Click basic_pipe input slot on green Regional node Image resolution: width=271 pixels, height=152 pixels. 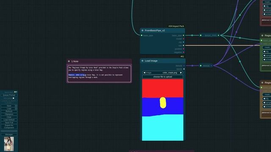(x=262, y=41)
